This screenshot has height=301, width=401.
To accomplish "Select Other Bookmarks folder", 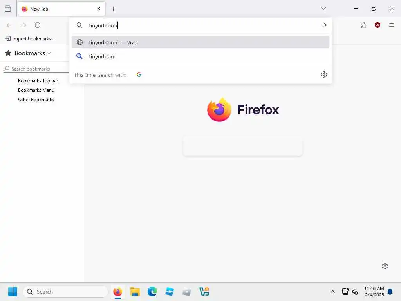I will (x=36, y=100).
